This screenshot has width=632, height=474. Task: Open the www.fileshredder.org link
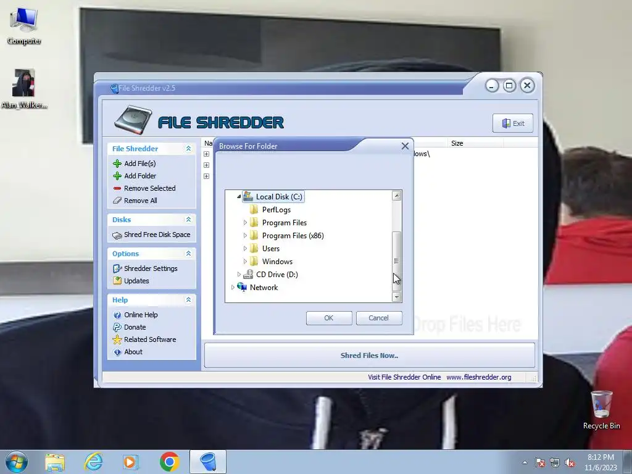click(479, 377)
